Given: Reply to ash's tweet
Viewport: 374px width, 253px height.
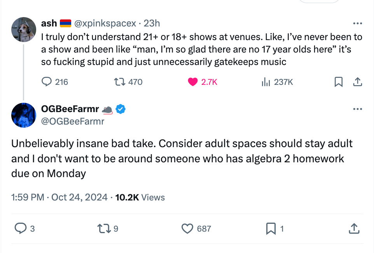Looking at the screenshot, I should (47, 82).
